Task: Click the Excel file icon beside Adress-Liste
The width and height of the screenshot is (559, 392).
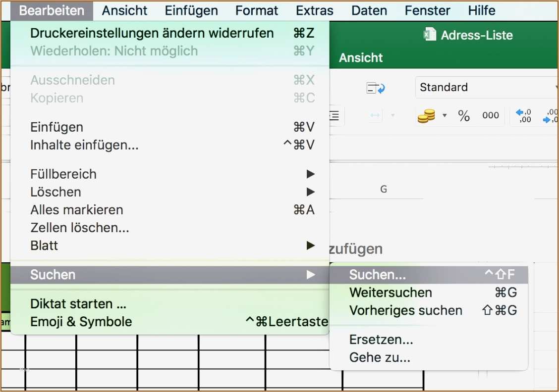Action: point(430,35)
